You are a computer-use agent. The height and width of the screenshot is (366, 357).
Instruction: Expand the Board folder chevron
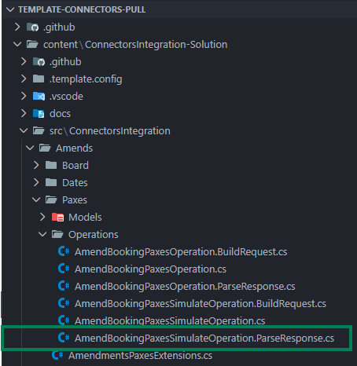pyautogui.click(x=36, y=165)
